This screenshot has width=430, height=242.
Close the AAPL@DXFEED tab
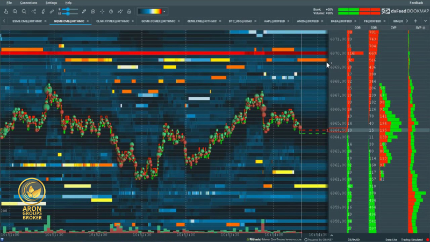288,21
